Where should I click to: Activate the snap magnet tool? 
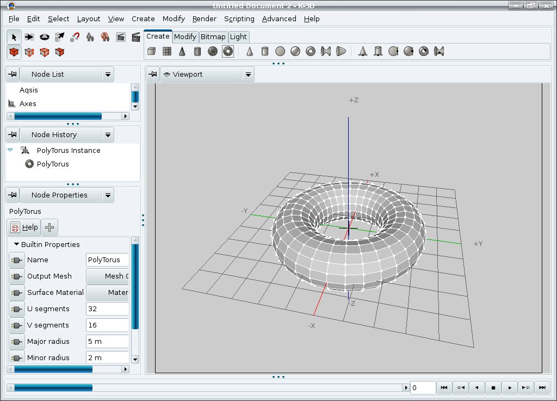[x=75, y=37]
